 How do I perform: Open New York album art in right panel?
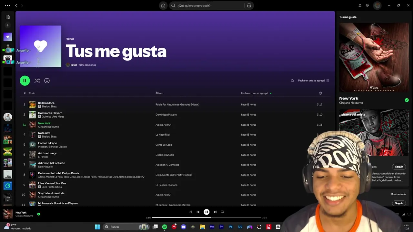(374, 57)
